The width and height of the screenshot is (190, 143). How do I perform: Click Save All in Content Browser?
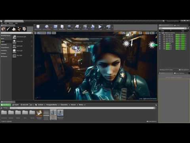coord(25,105)
